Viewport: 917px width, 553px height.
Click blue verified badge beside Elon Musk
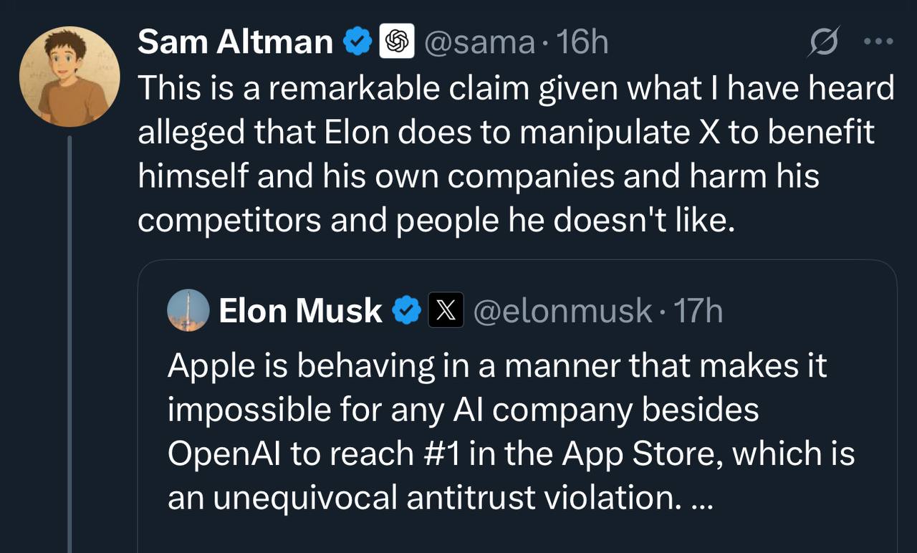(408, 311)
